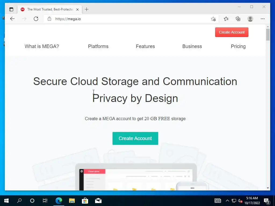Open the notification center icon
275x206 pixels.
(267, 201)
